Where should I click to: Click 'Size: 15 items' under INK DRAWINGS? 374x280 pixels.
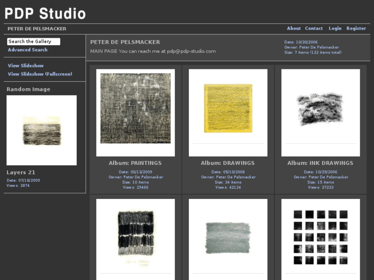(320, 182)
